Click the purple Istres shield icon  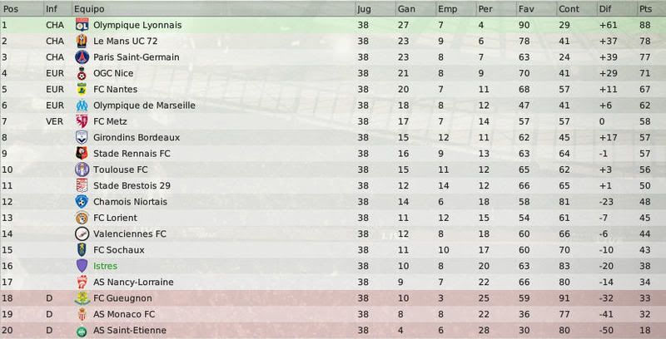pos(82,266)
